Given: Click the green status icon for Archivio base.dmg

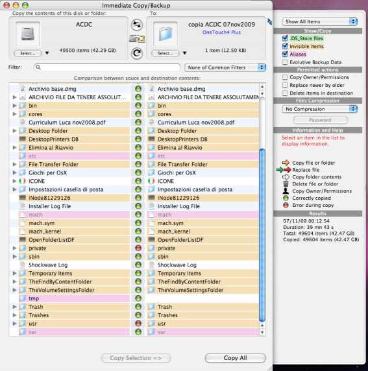Looking at the screenshot, I should [x=138, y=89].
